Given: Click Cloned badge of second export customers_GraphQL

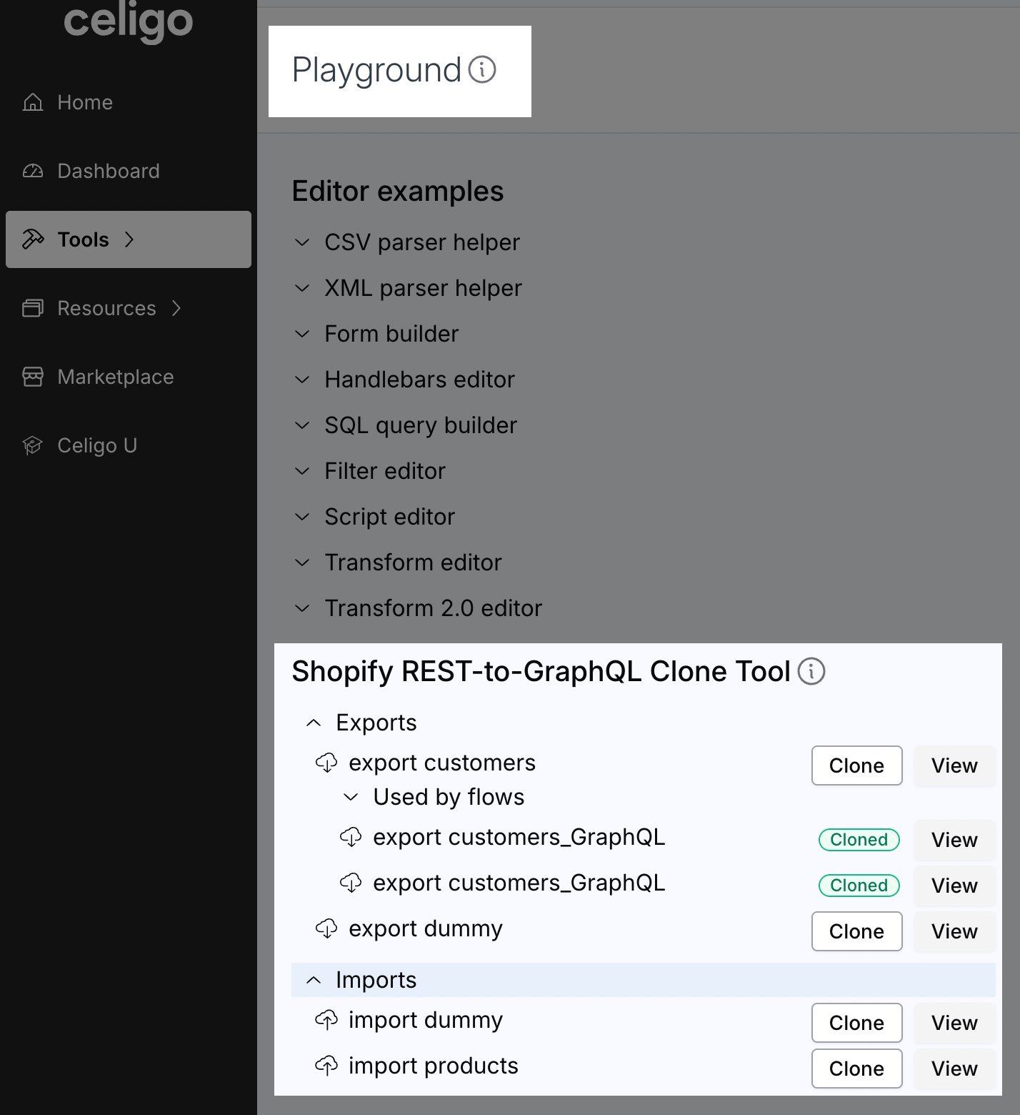Looking at the screenshot, I should tap(859, 886).
